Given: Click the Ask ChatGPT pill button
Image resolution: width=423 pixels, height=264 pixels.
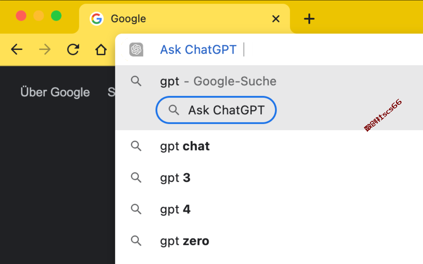Looking at the screenshot, I should pyautogui.click(x=216, y=110).
